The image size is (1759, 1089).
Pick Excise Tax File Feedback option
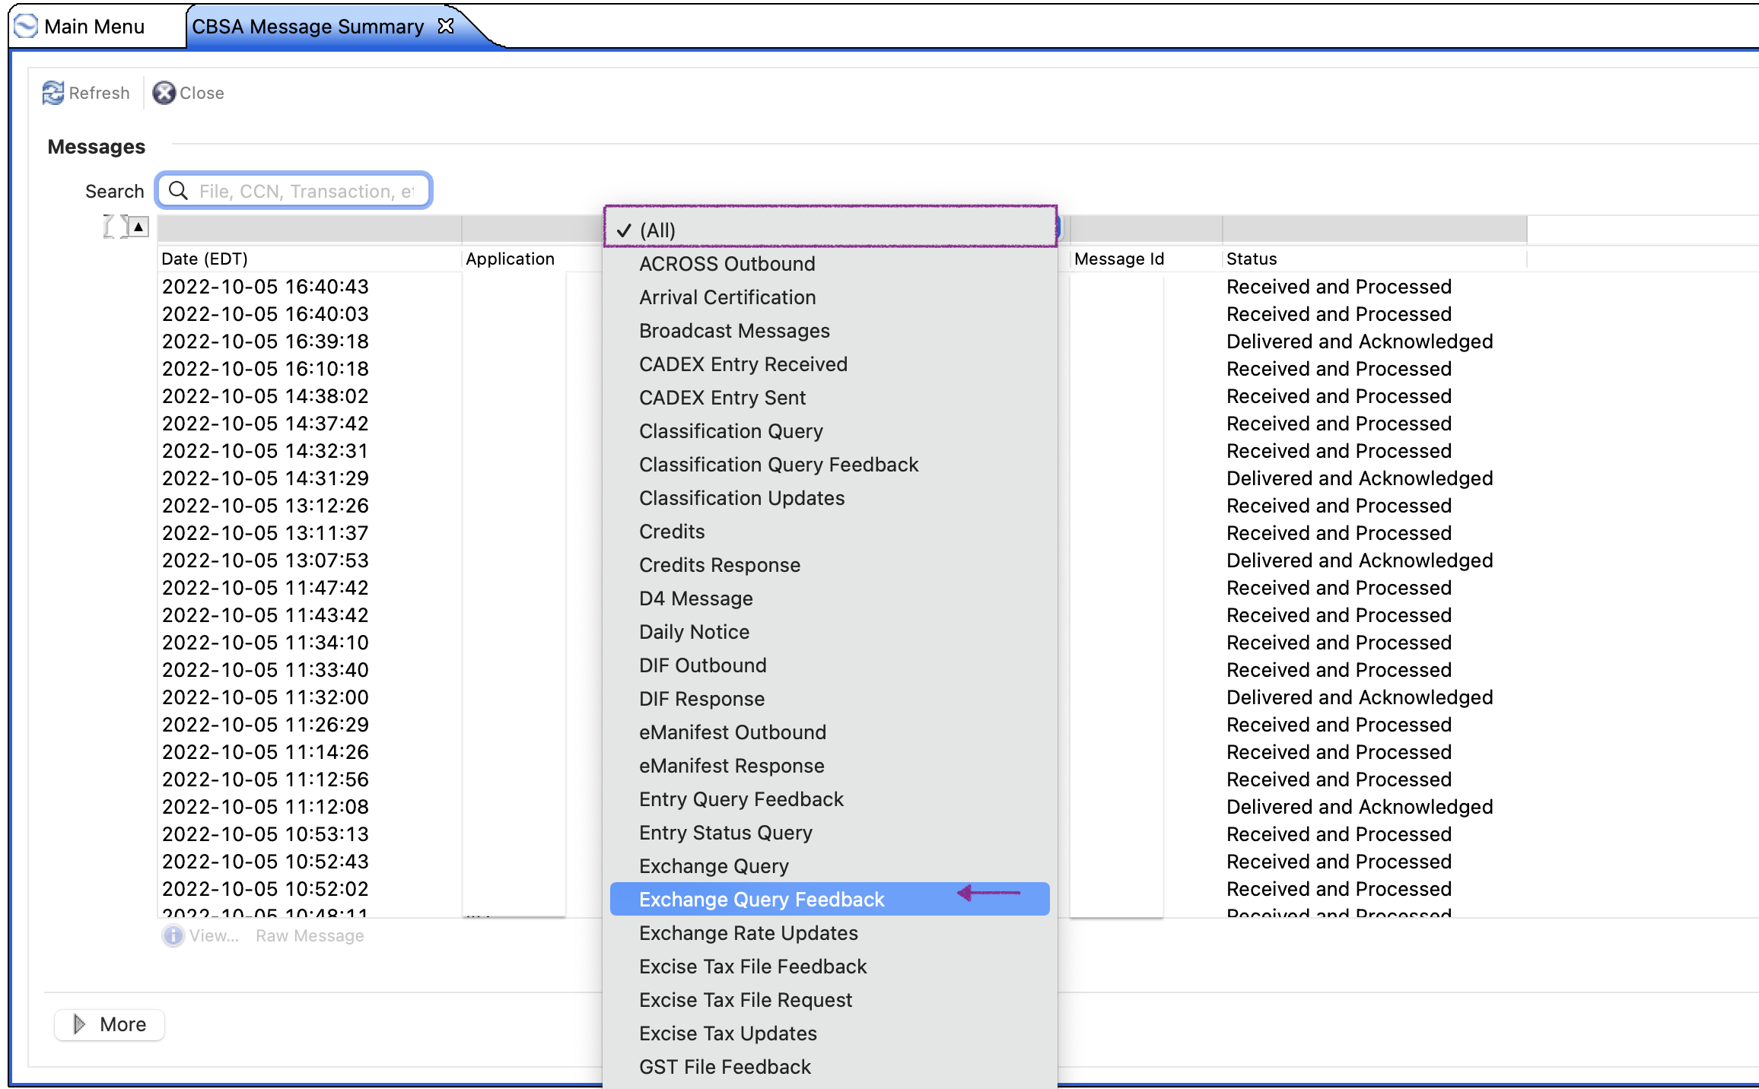830,967
